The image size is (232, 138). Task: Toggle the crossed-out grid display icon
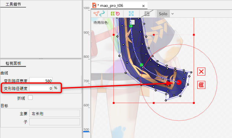(x=147, y=14)
